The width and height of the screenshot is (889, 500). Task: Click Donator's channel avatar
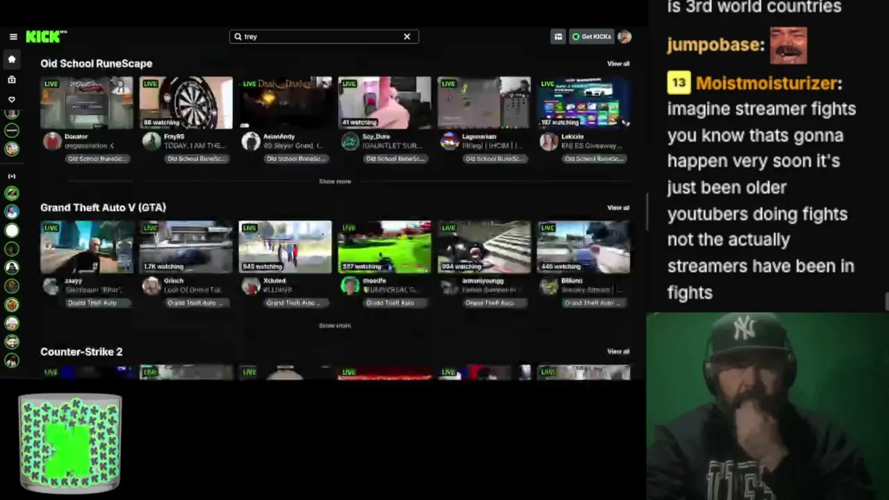pos(52,142)
